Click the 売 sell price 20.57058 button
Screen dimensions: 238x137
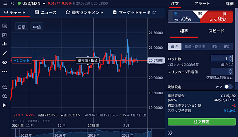(x=184, y=17)
